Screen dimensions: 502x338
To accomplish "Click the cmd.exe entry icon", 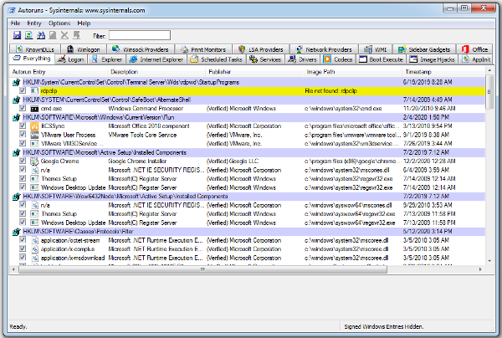I will [33, 109].
